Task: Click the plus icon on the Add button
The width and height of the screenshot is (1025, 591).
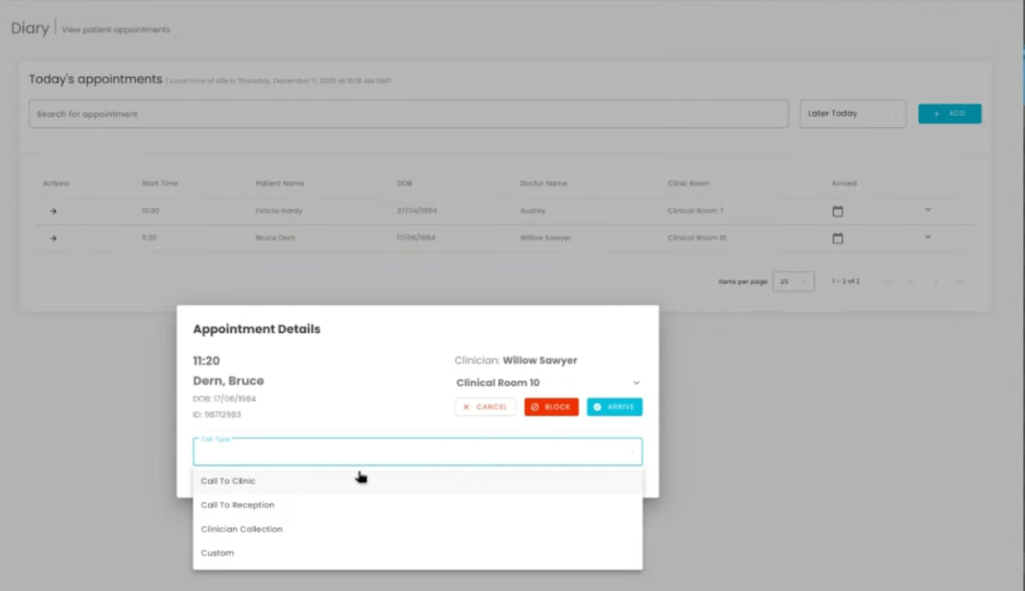Action: [x=937, y=114]
